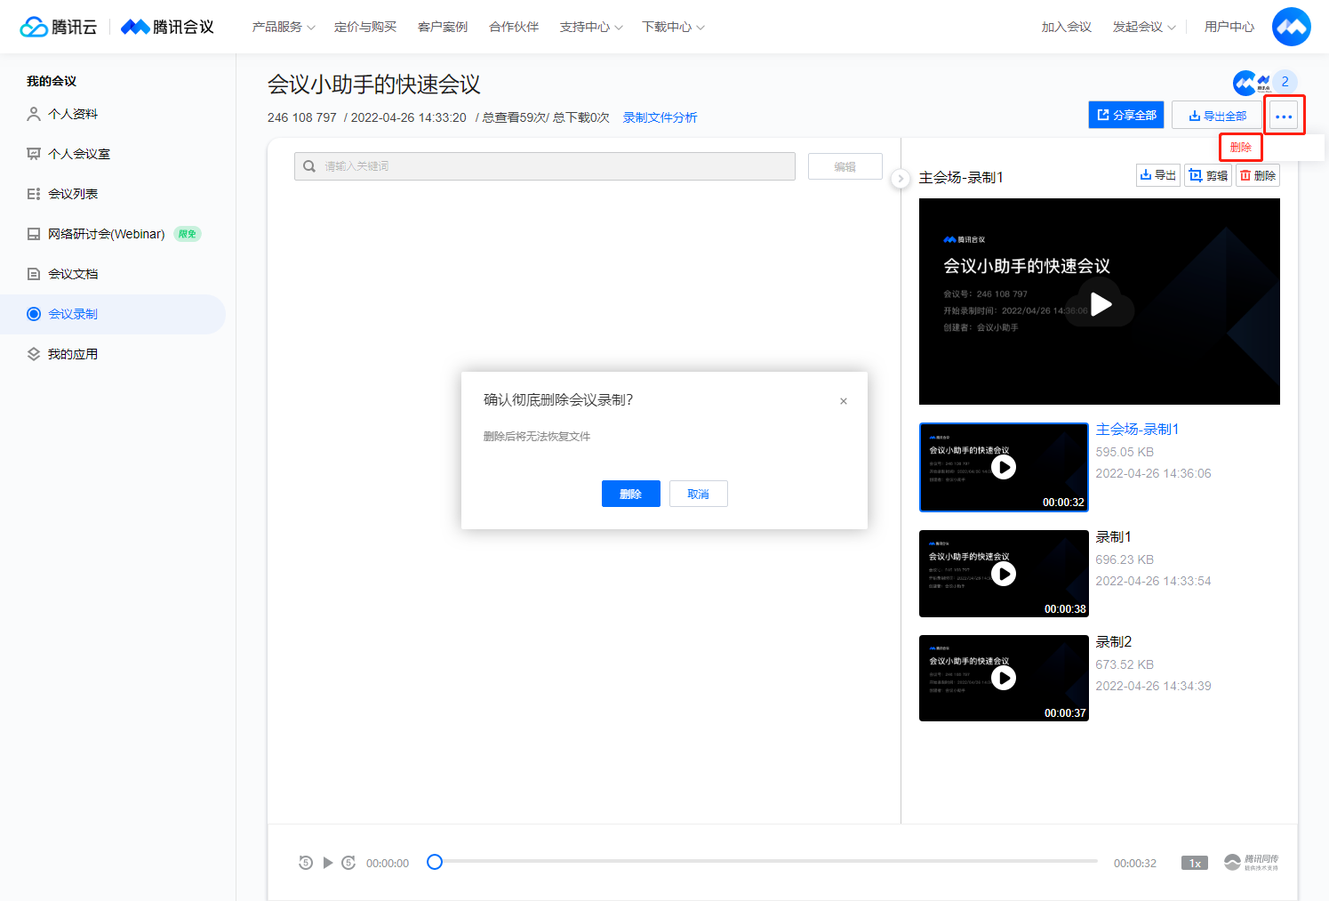Click the 会议列表 sidebar icon

(34, 194)
